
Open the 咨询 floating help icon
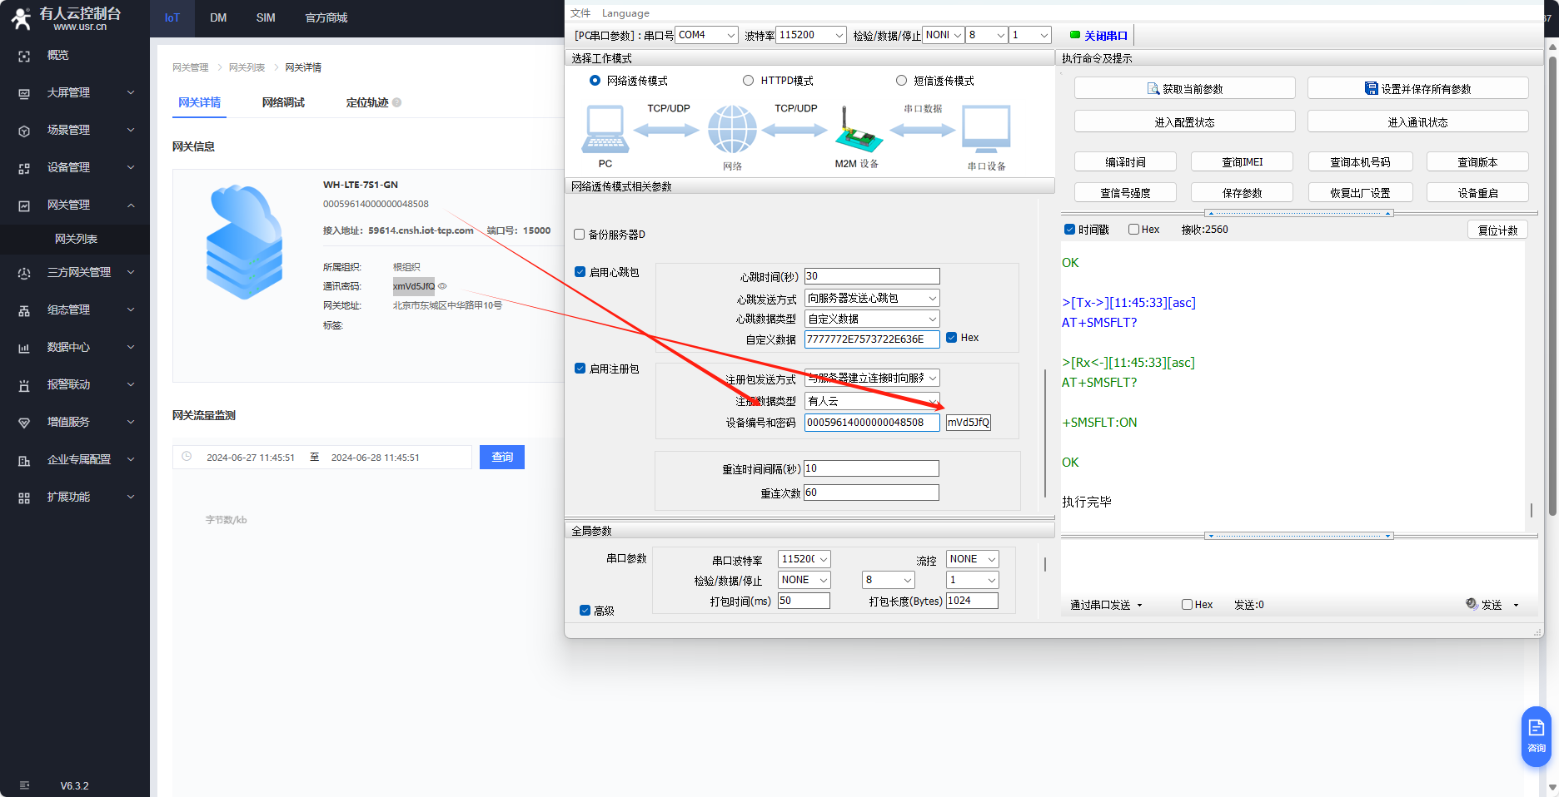[1536, 735]
